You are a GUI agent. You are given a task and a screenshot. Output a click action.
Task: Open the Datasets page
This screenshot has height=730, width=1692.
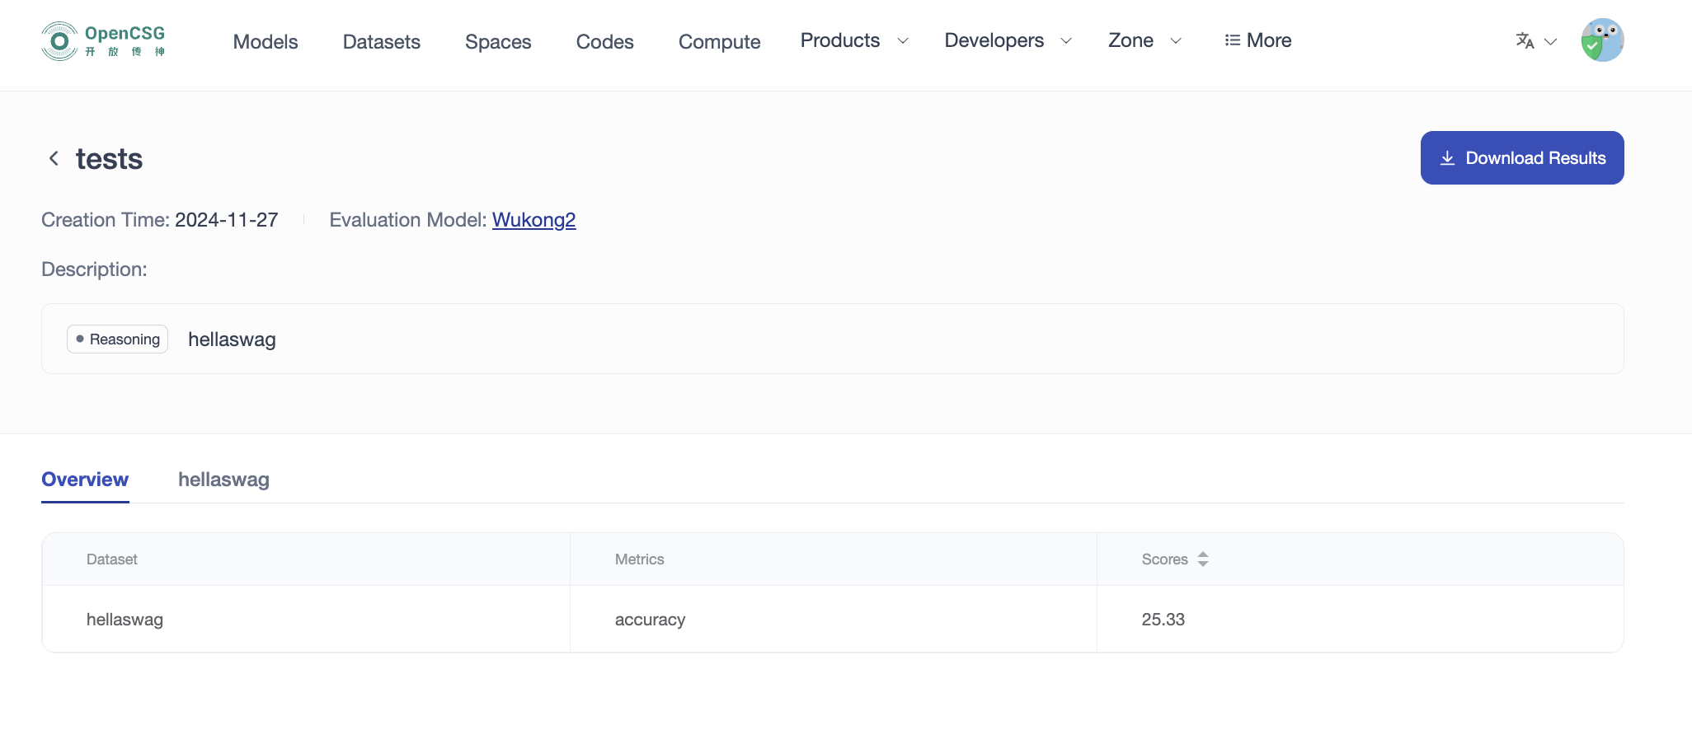[381, 42]
